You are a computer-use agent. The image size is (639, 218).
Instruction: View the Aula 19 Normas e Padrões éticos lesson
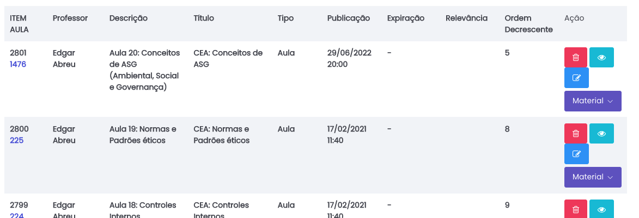[601, 134]
